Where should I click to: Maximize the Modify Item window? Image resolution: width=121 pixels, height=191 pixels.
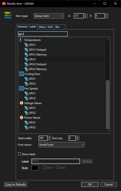click(105, 4)
